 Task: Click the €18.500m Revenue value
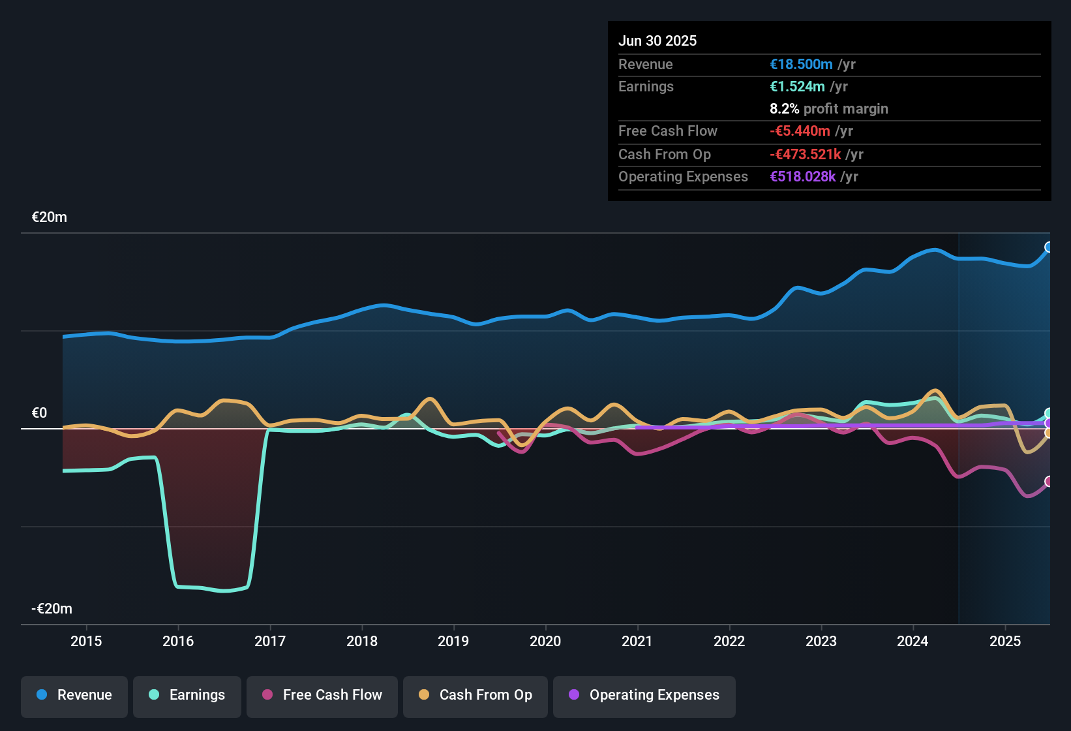coord(801,64)
